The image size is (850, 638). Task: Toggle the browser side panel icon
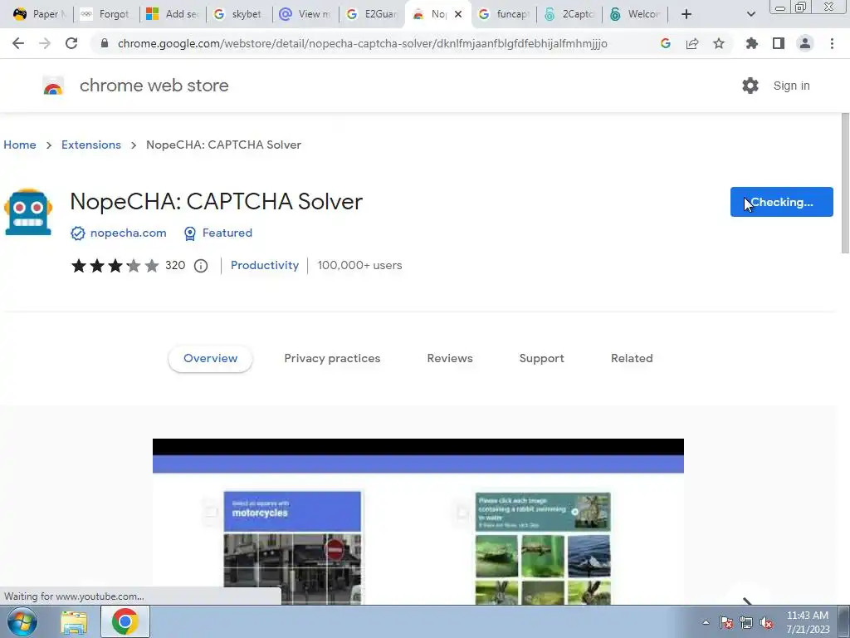779,43
